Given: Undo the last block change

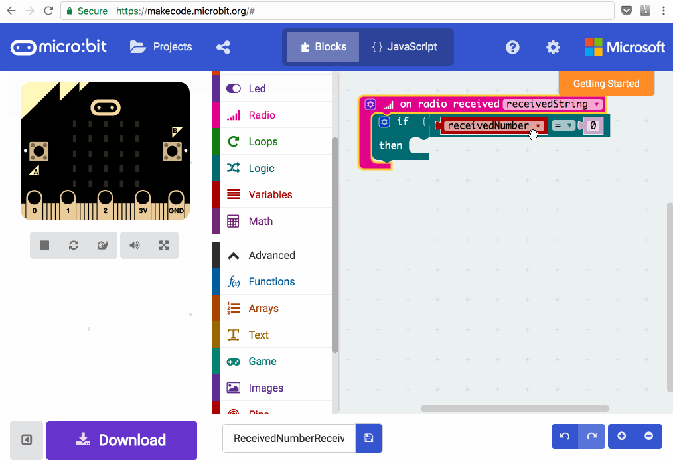Looking at the screenshot, I should (x=565, y=436).
